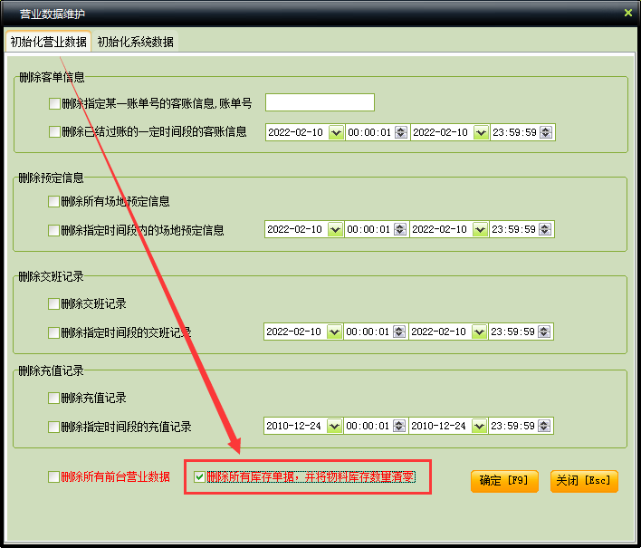The height and width of the screenshot is (548, 641).
Task: Enable 删除已结过账的一定时间段的客账信息 checkbox
Action: 54,131
